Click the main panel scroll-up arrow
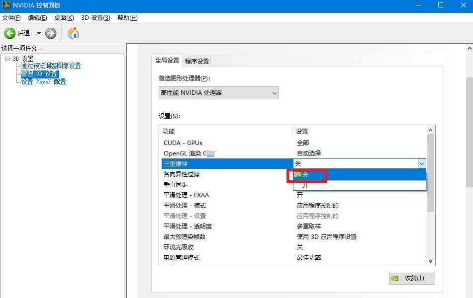The width and height of the screenshot is (473, 298). (470, 48)
